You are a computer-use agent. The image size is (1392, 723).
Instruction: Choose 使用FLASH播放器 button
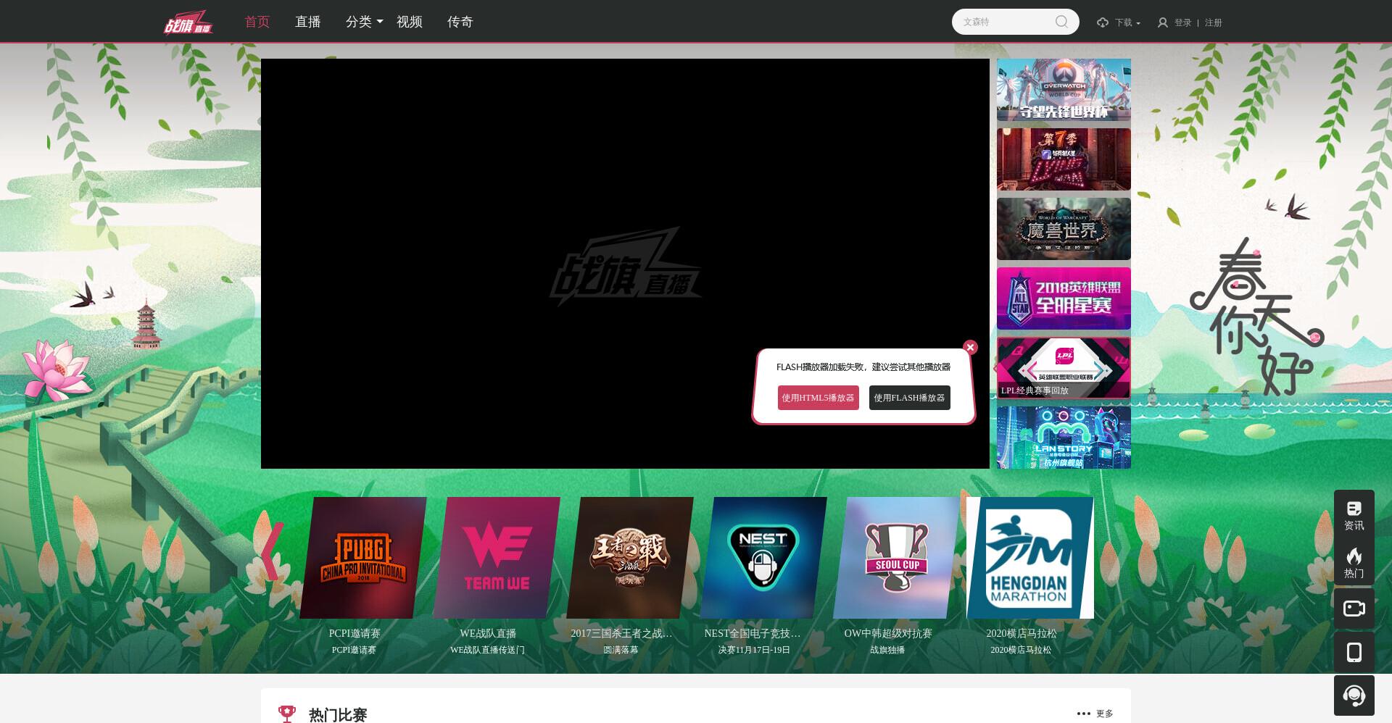point(910,398)
